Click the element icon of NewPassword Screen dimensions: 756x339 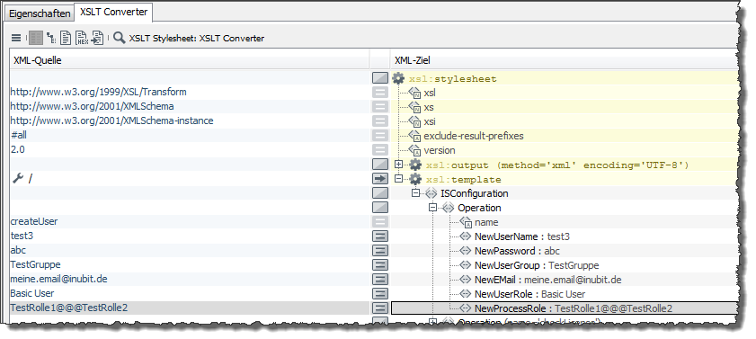click(466, 251)
